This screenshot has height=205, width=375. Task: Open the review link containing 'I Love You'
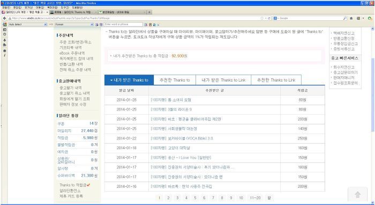coord(181,158)
